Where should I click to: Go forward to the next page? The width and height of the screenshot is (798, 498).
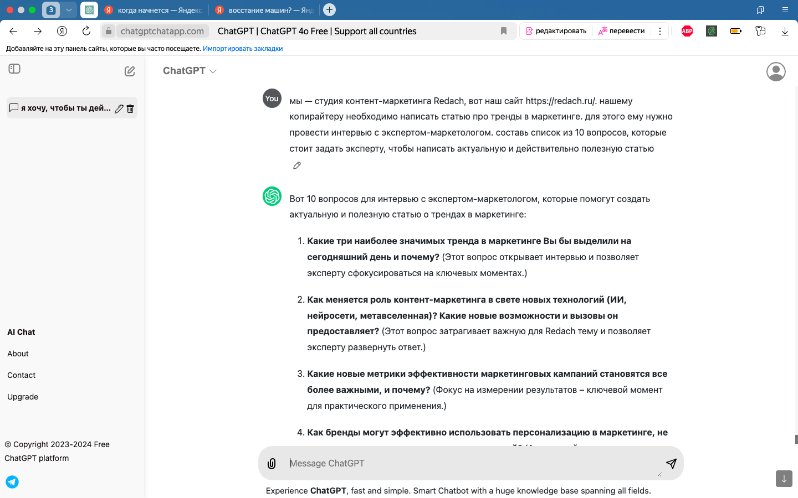coord(38,31)
